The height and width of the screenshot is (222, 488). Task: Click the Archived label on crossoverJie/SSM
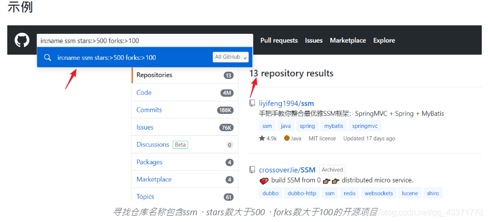[332, 170]
